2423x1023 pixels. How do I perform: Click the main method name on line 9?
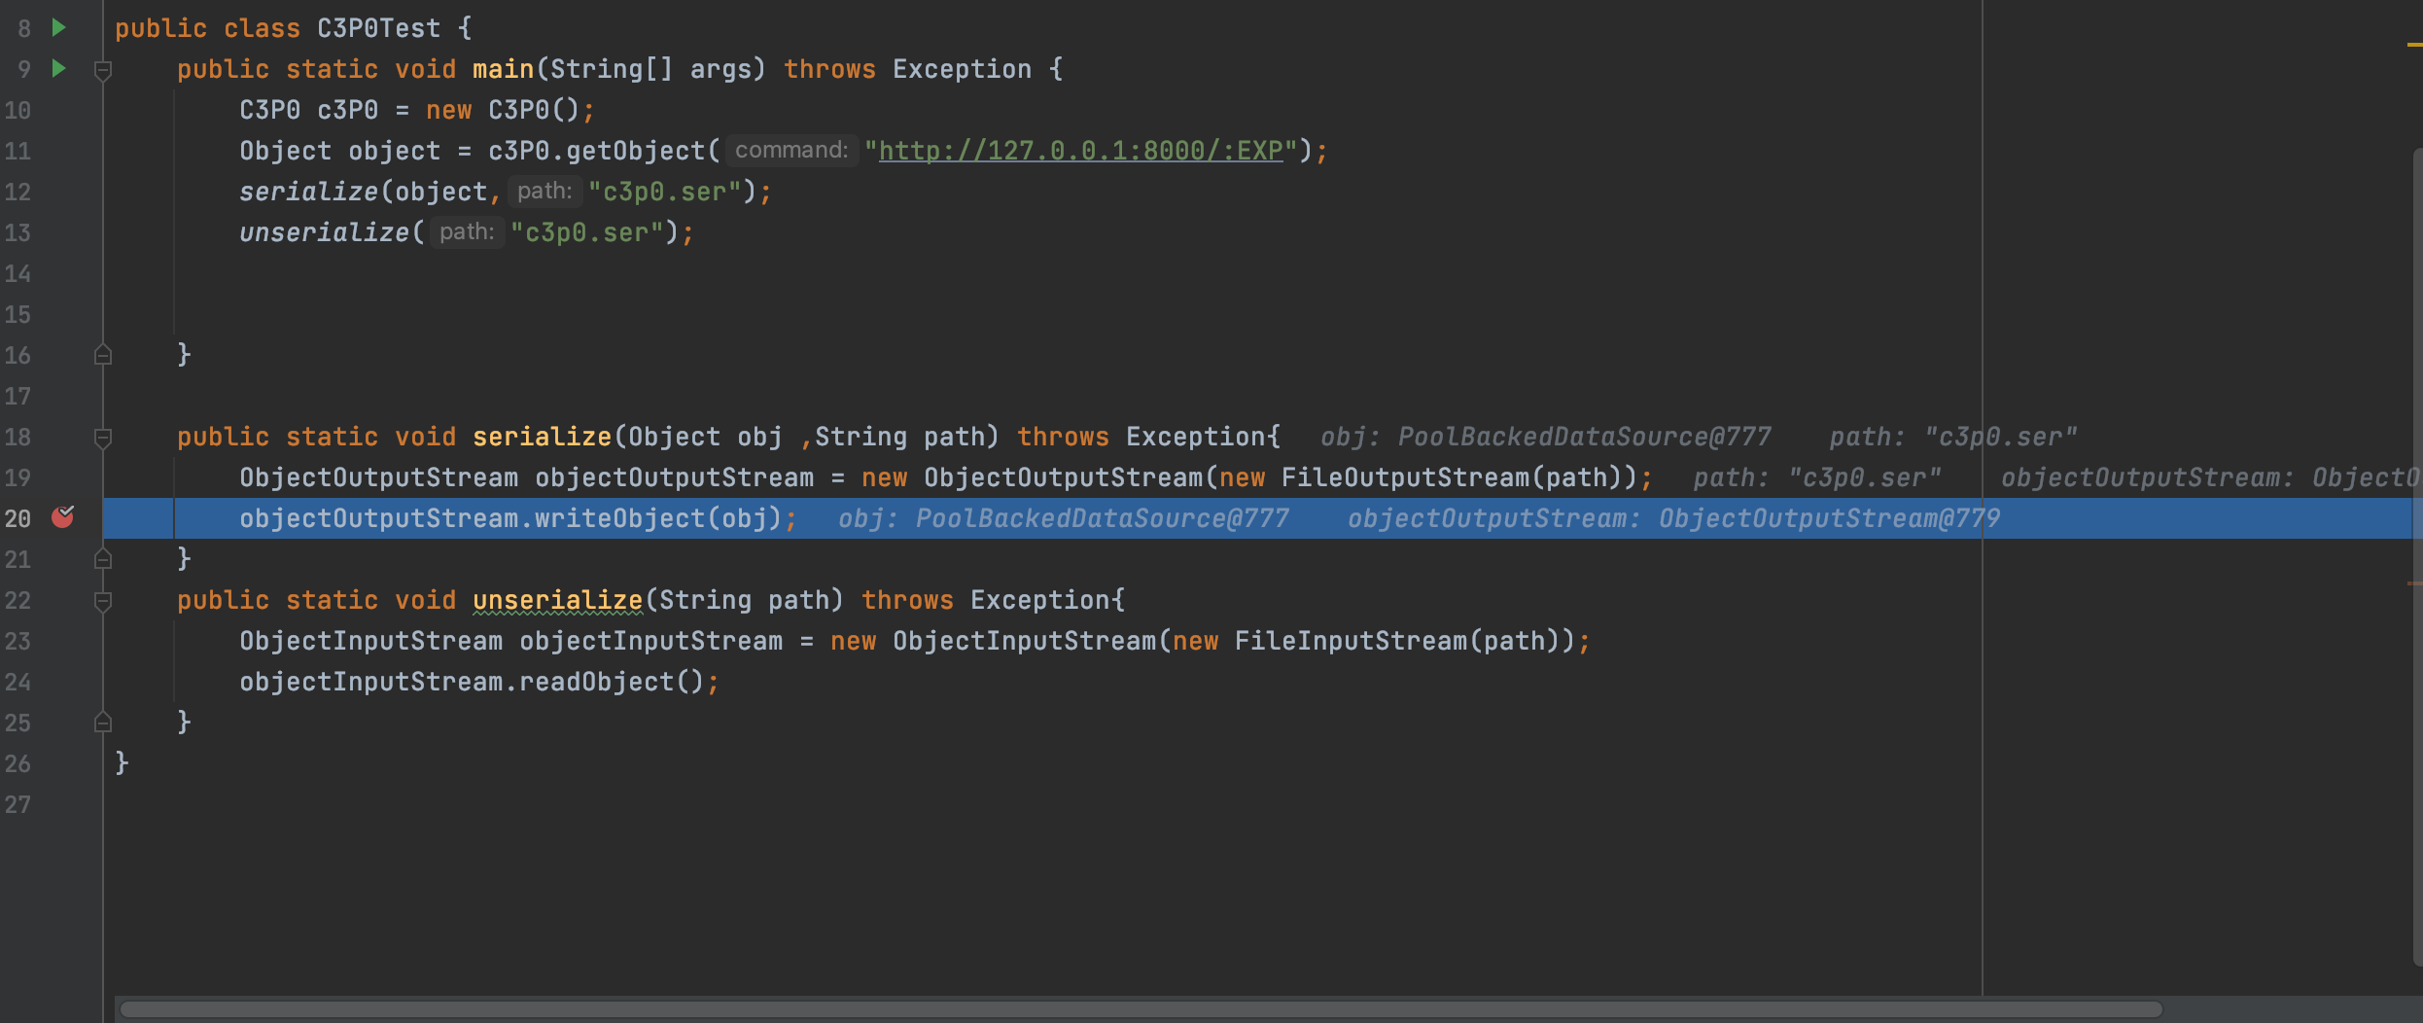point(504,69)
